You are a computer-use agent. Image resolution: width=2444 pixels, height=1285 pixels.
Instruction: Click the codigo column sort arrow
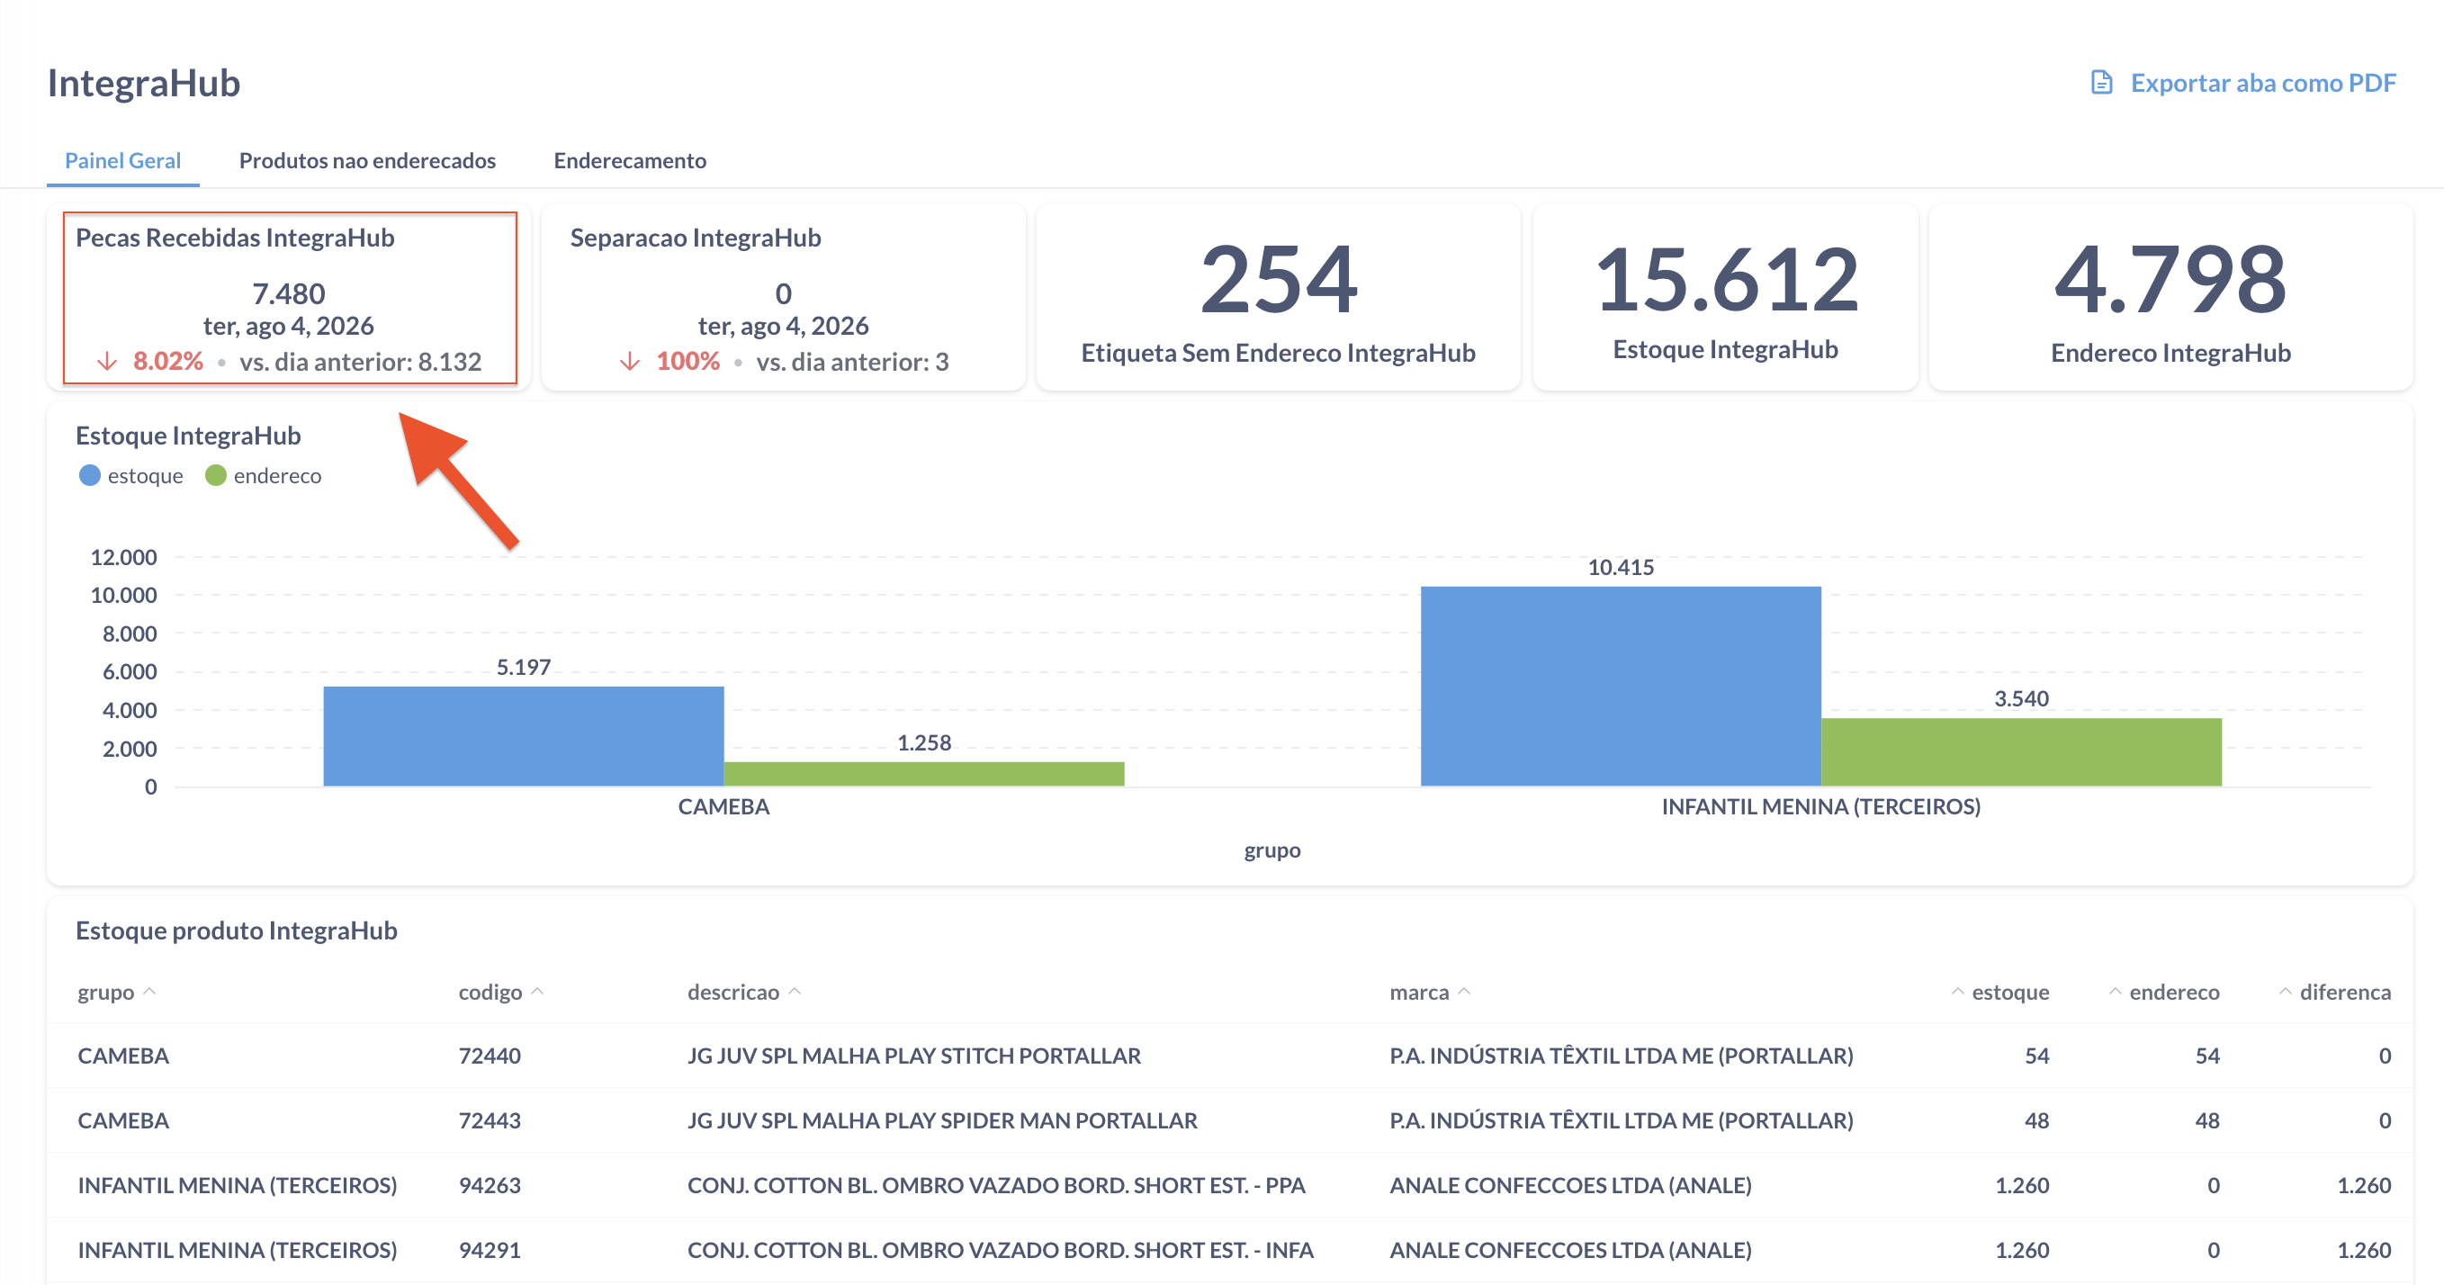click(x=537, y=992)
